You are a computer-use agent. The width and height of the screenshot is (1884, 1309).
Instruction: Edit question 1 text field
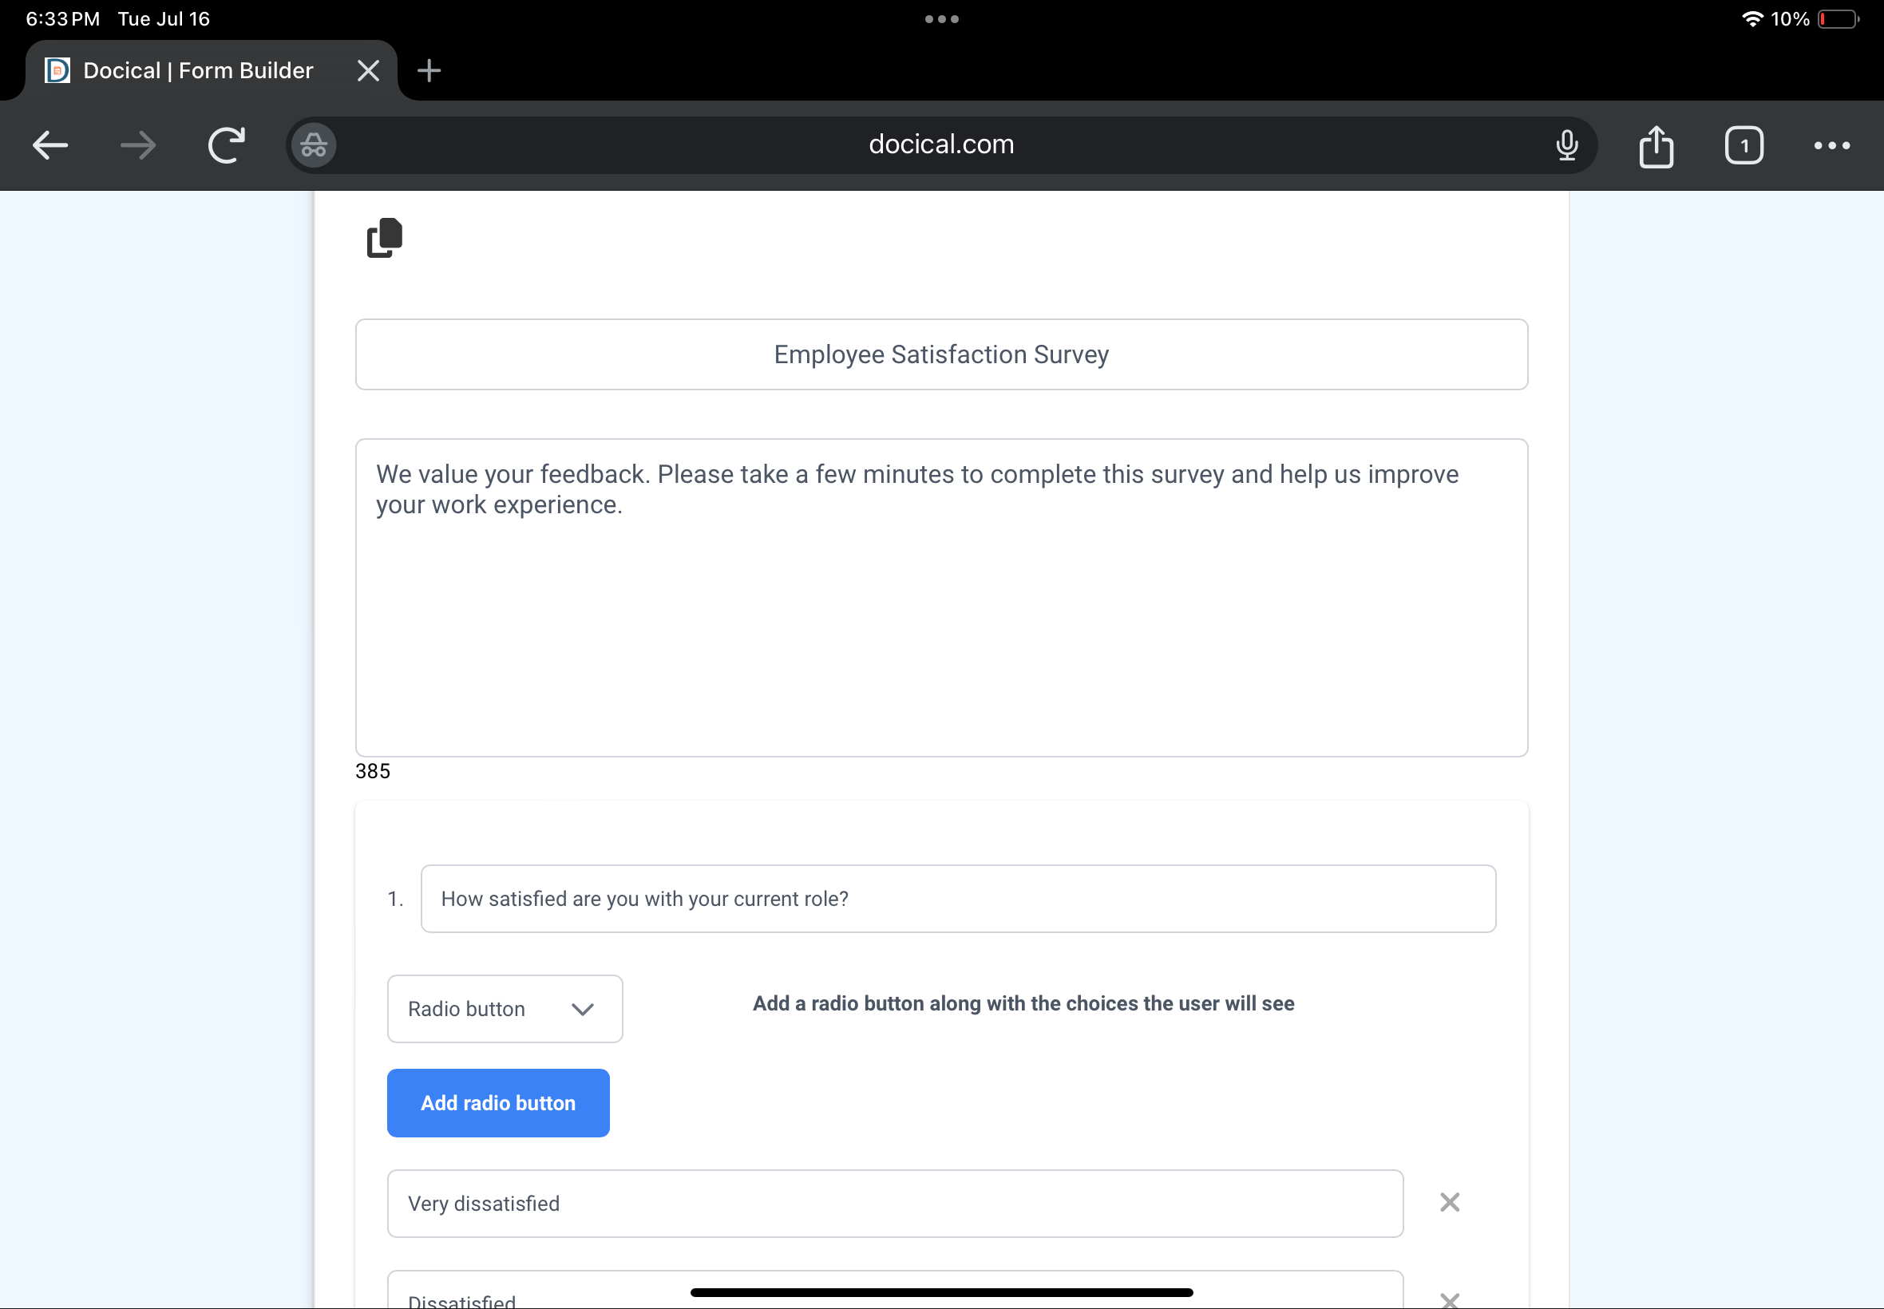(957, 899)
